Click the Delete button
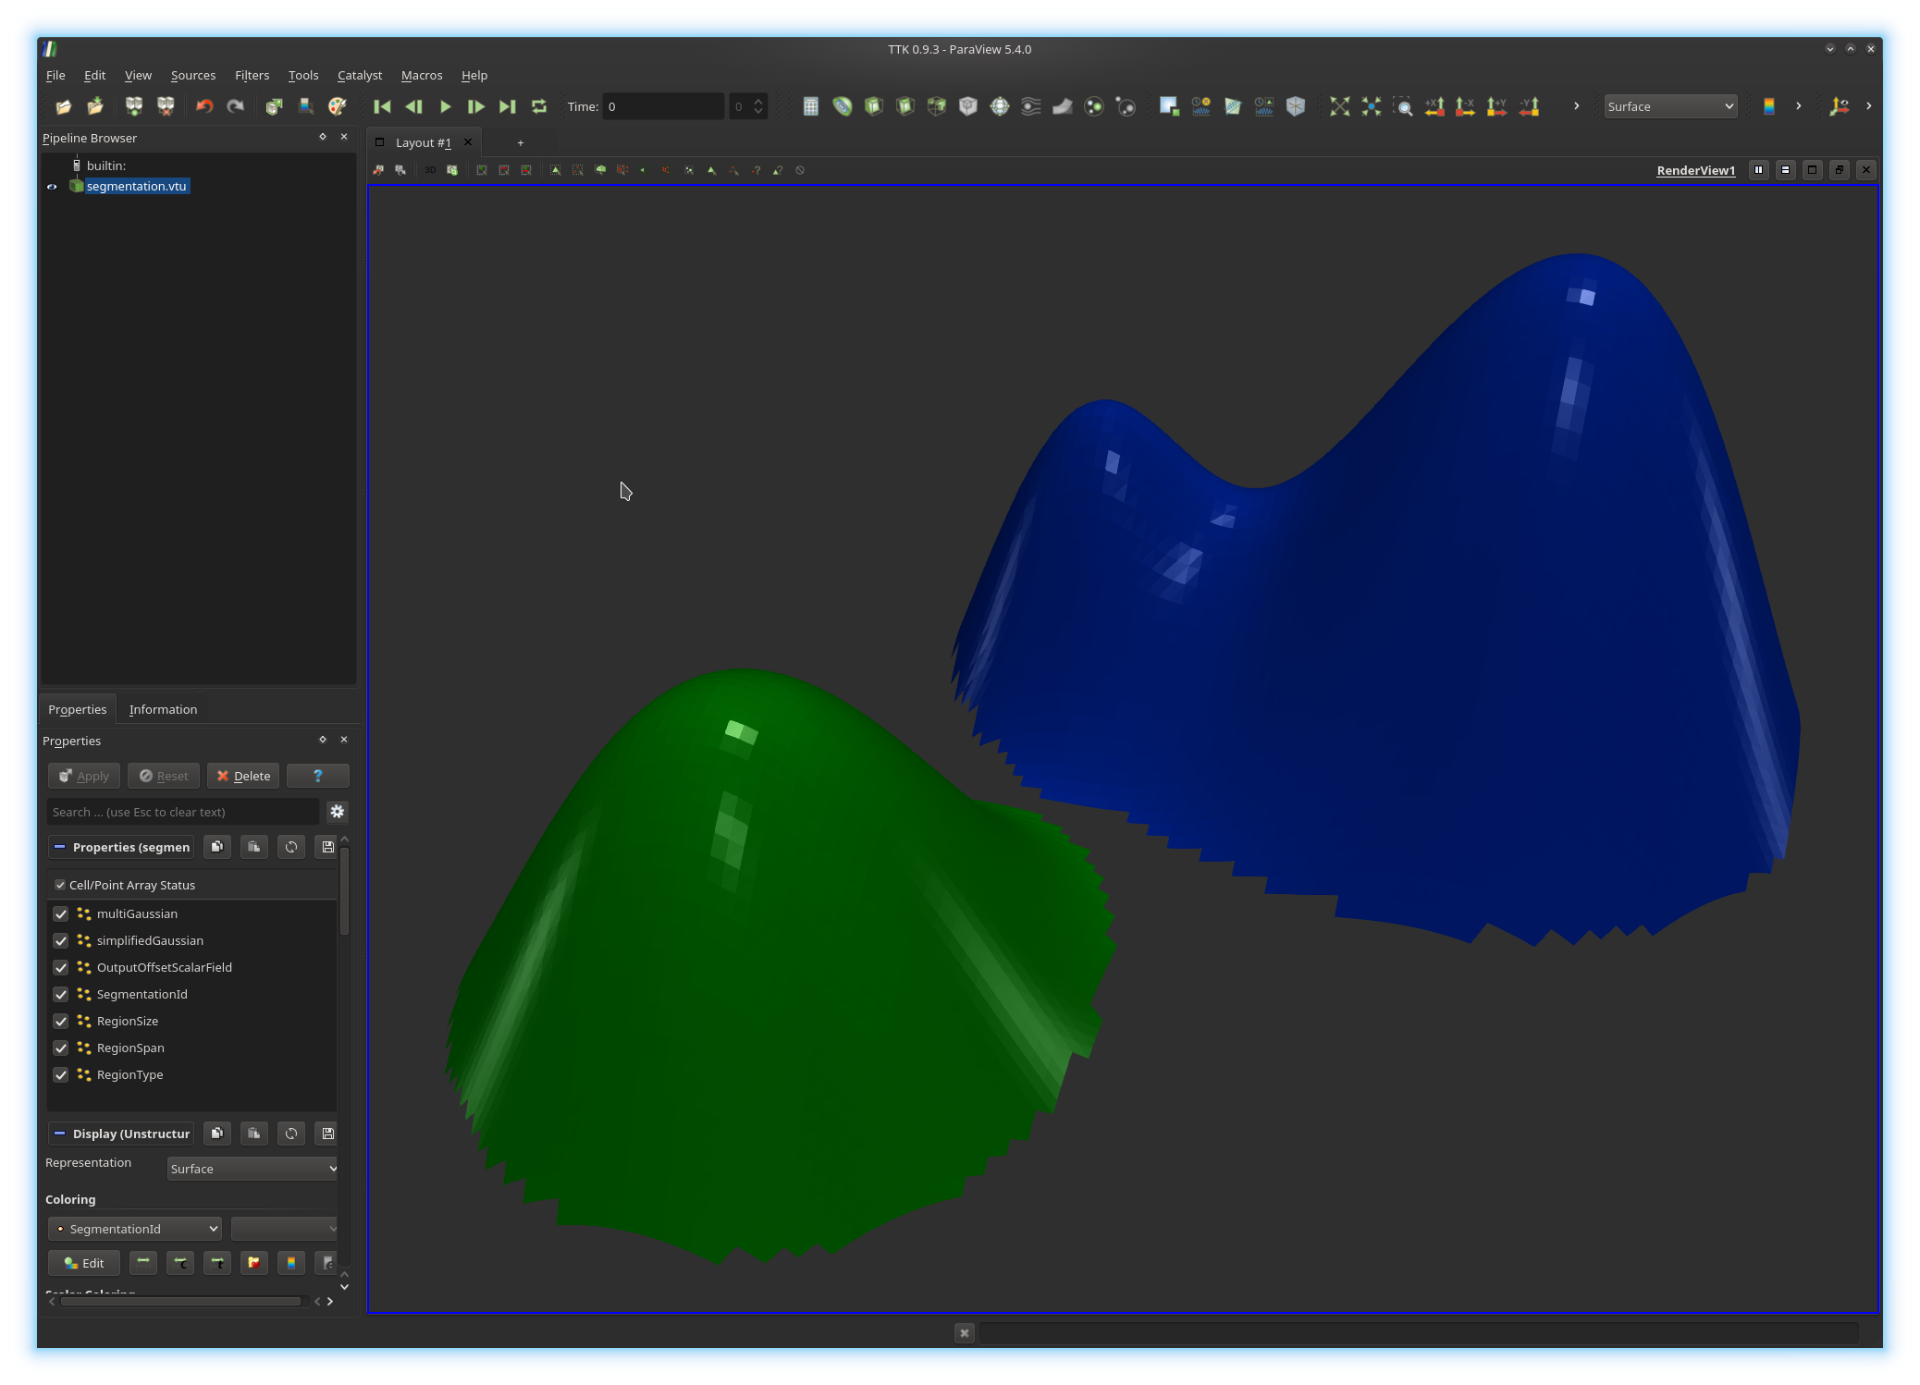Screen dimensions: 1920x1385 [x=244, y=776]
